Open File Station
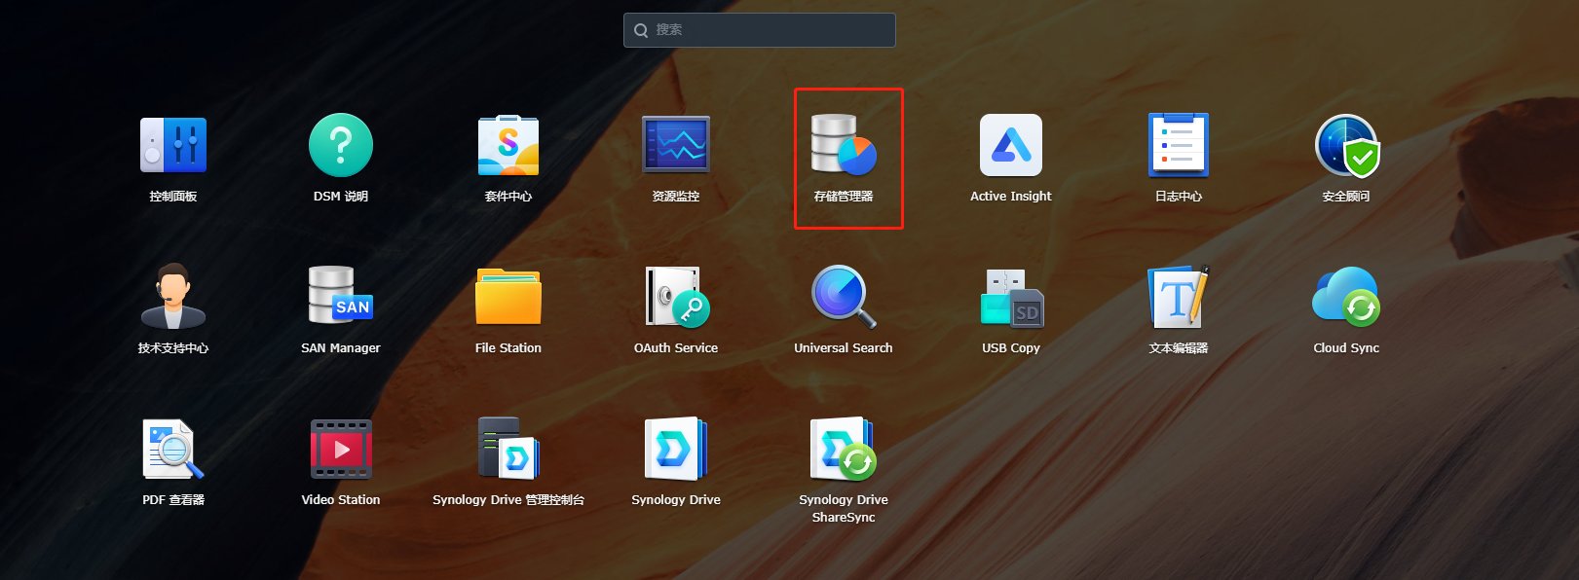Image resolution: width=1579 pixels, height=580 pixels. click(508, 297)
